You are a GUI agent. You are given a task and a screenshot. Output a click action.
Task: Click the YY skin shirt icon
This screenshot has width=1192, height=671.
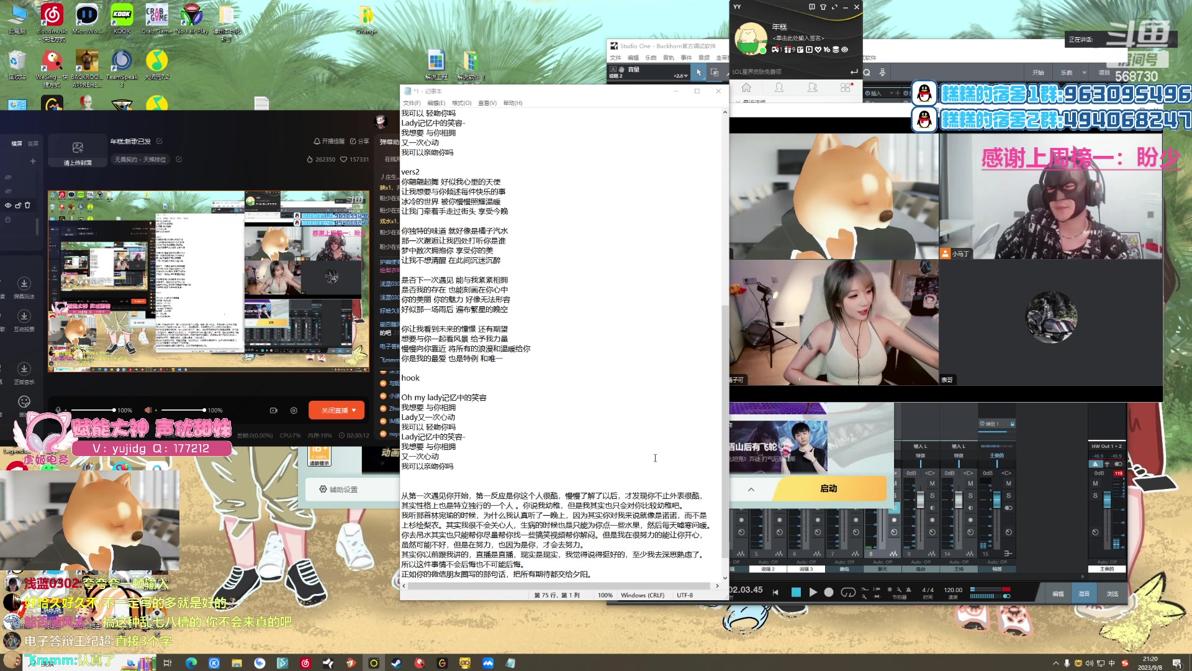pos(823,7)
